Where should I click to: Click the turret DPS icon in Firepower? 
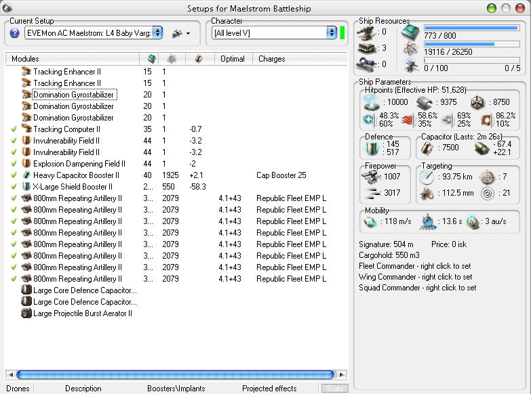(x=370, y=177)
